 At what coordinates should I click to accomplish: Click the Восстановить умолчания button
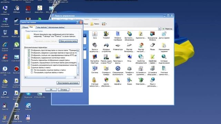point(68,83)
